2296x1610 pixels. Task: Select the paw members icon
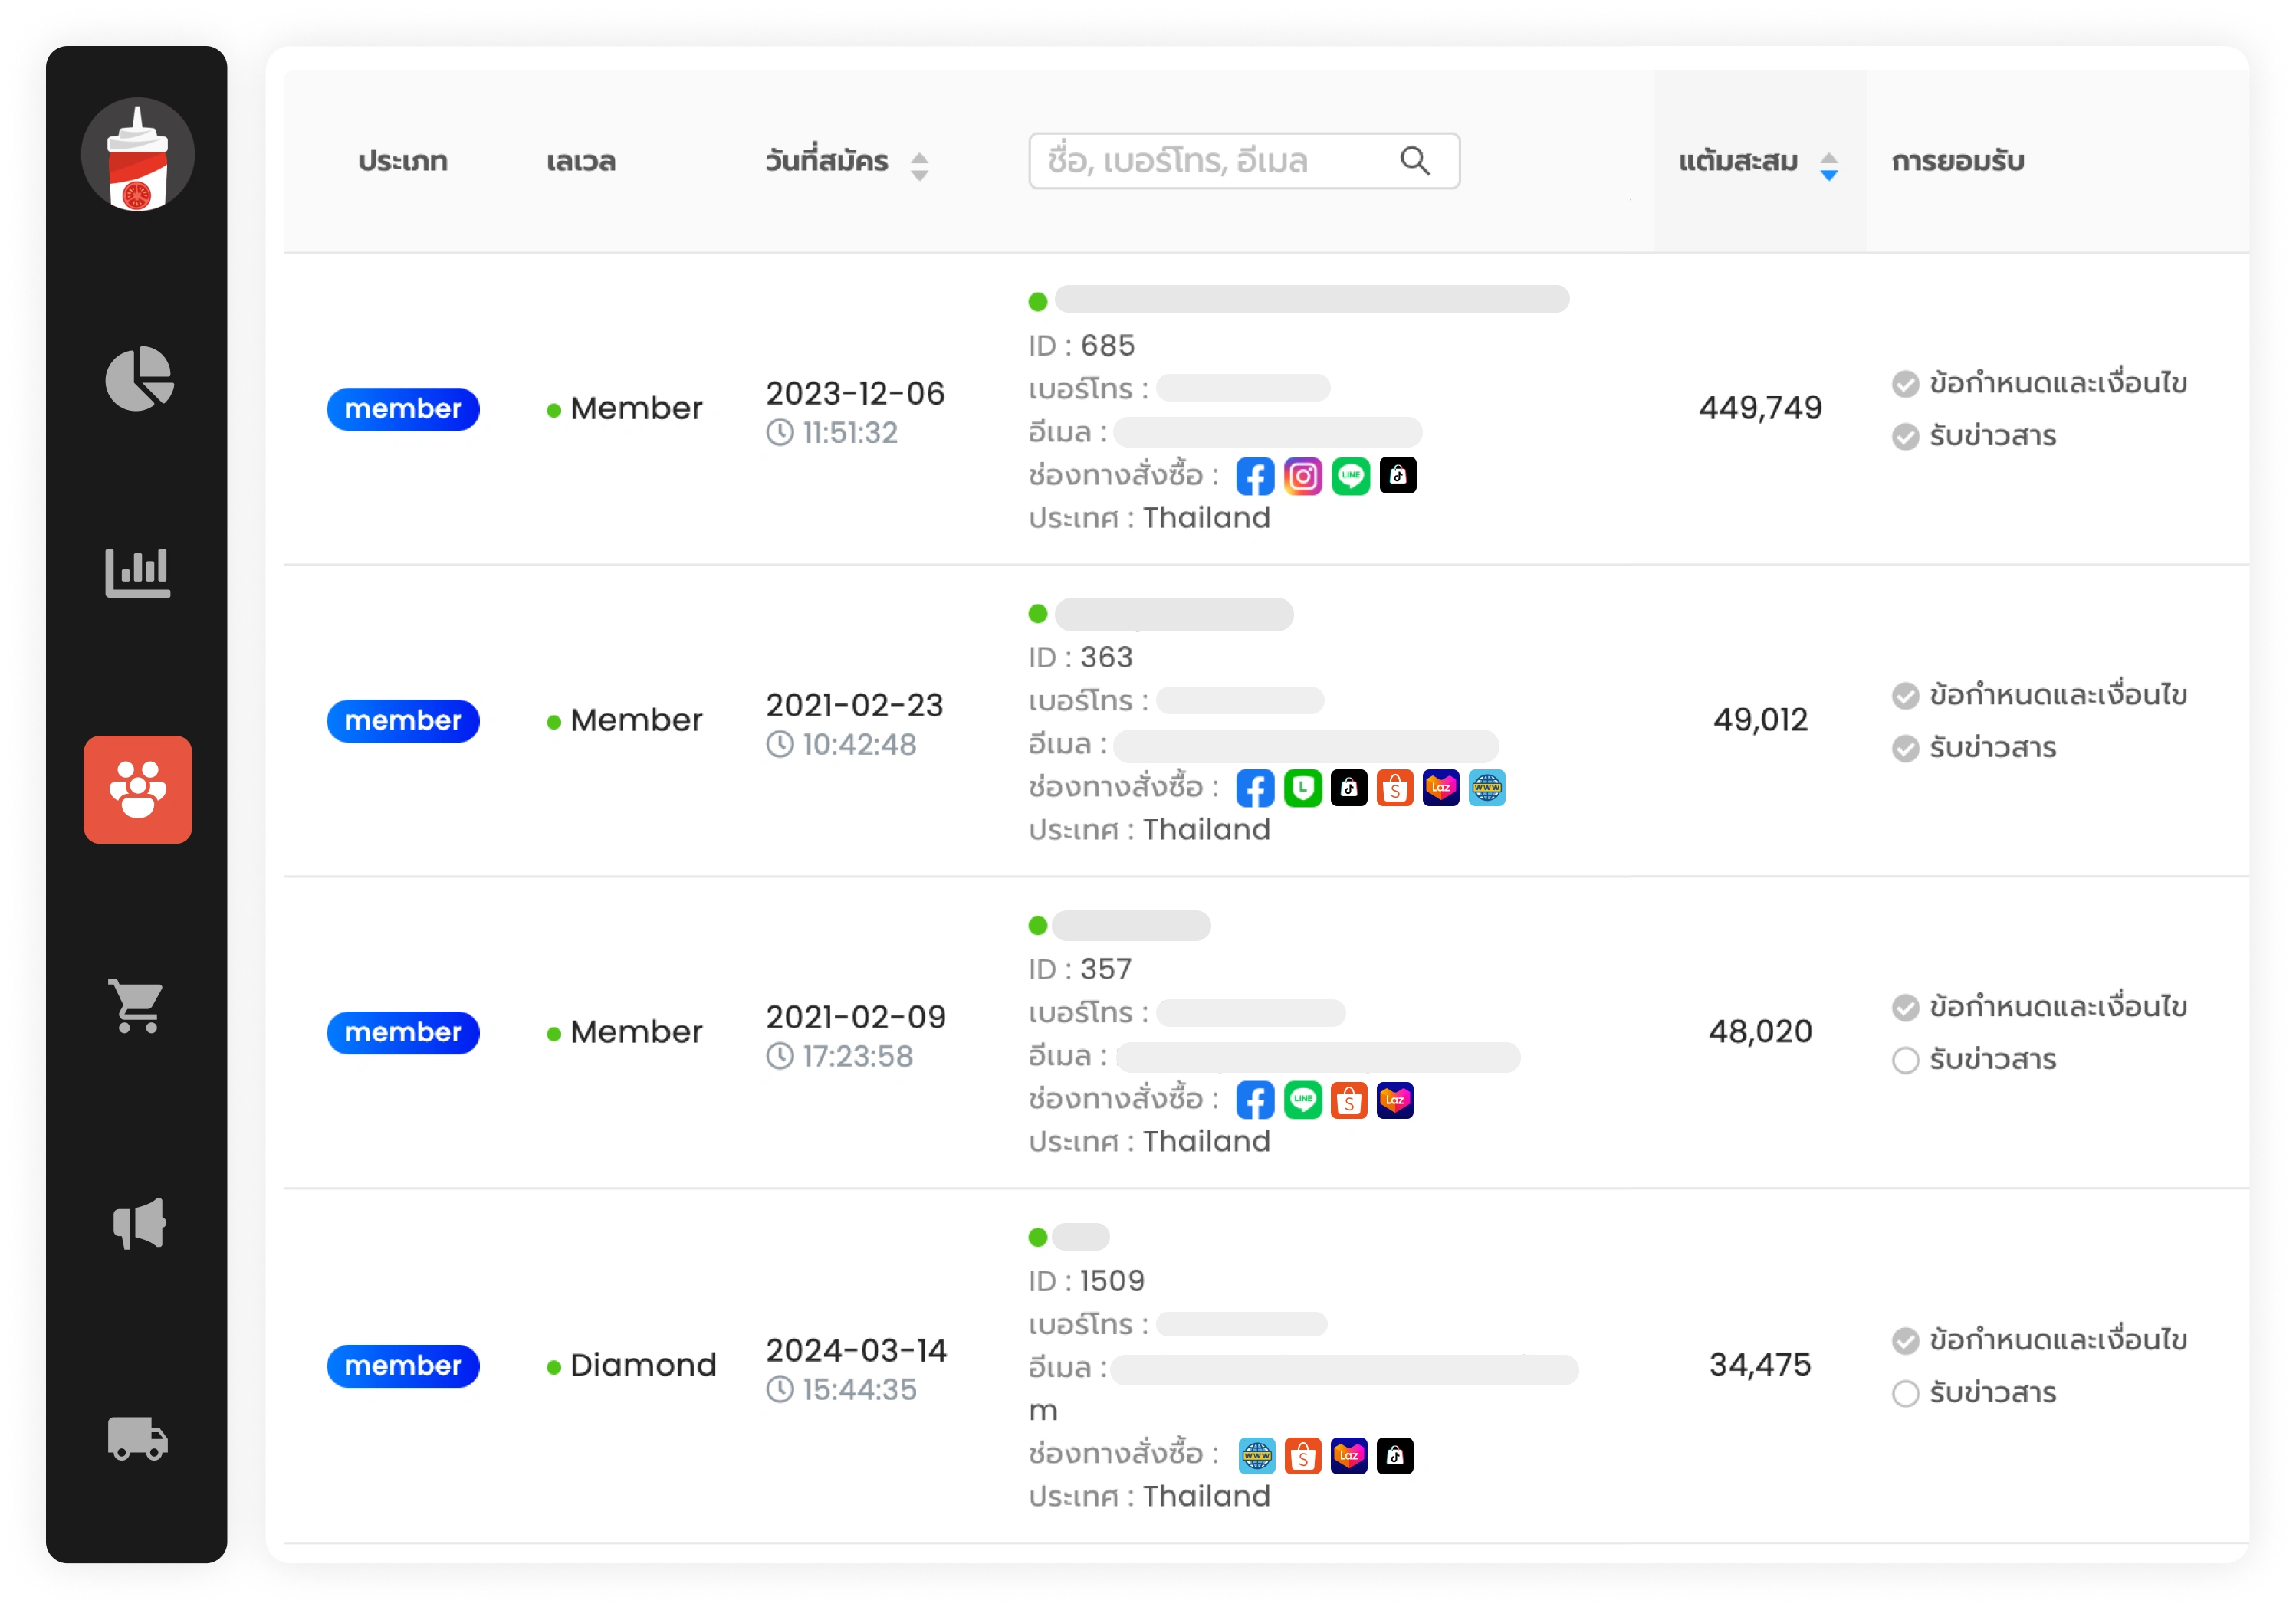(x=138, y=789)
